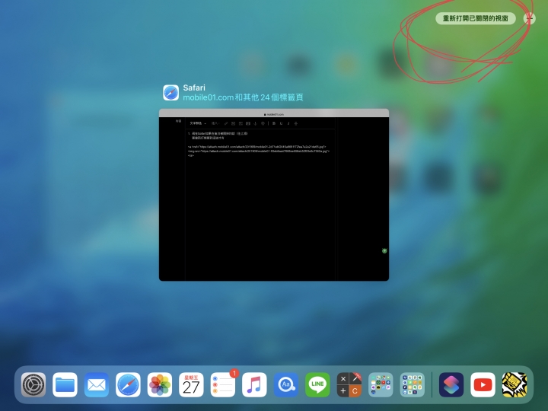Open the Safari window thumbnail for mobile01.com
The height and width of the screenshot is (411, 548).
(x=274, y=195)
